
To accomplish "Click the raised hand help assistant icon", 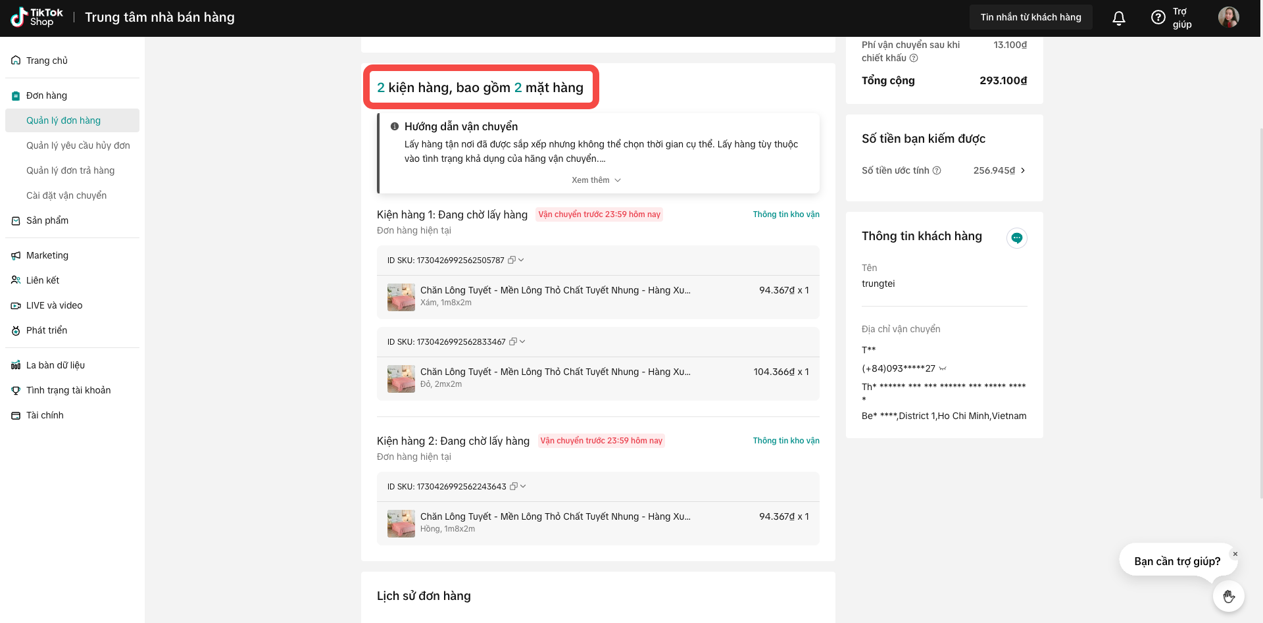I will point(1228,597).
